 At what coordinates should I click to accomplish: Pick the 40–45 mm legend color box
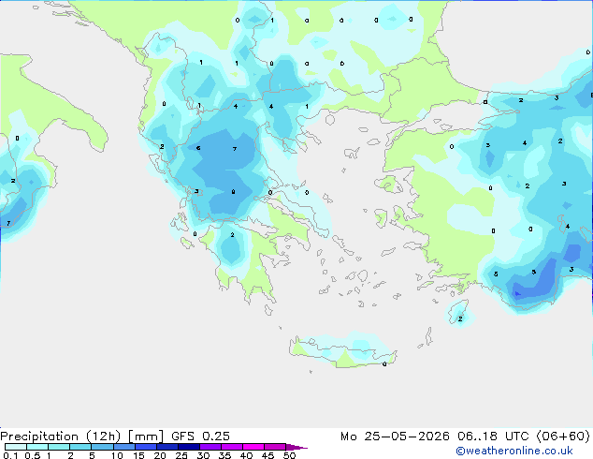point(253,447)
